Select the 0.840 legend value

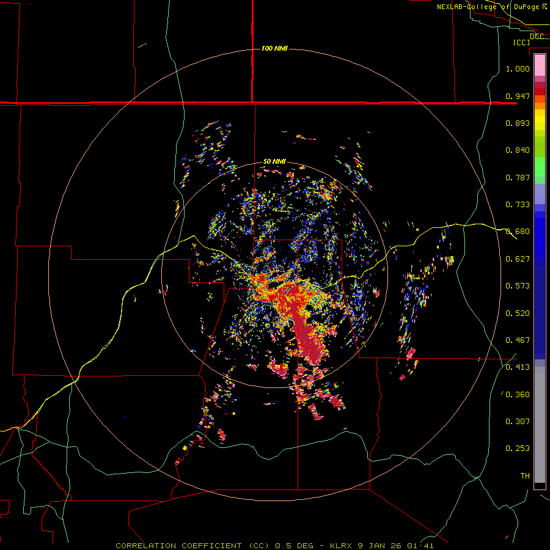(518, 150)
